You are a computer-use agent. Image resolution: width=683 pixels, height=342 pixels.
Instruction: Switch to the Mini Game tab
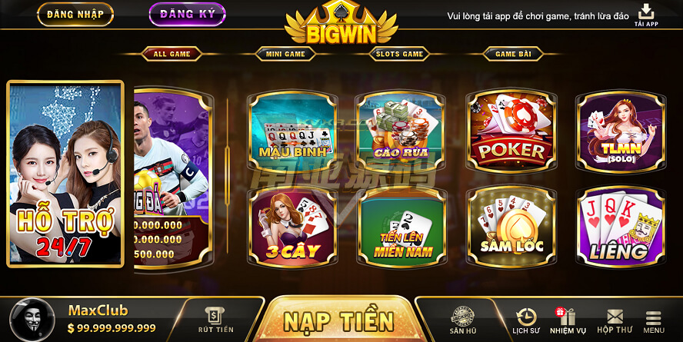point(285,54)
